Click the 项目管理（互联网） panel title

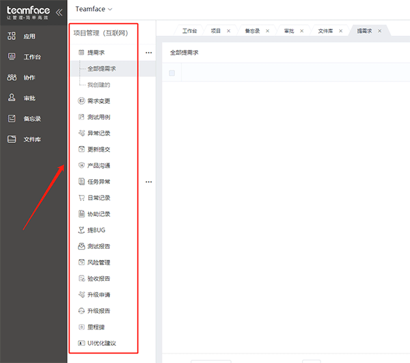(x=100, y=33)
